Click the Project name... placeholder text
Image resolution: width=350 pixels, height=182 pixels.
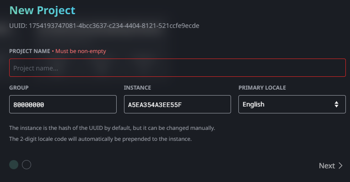36,68
